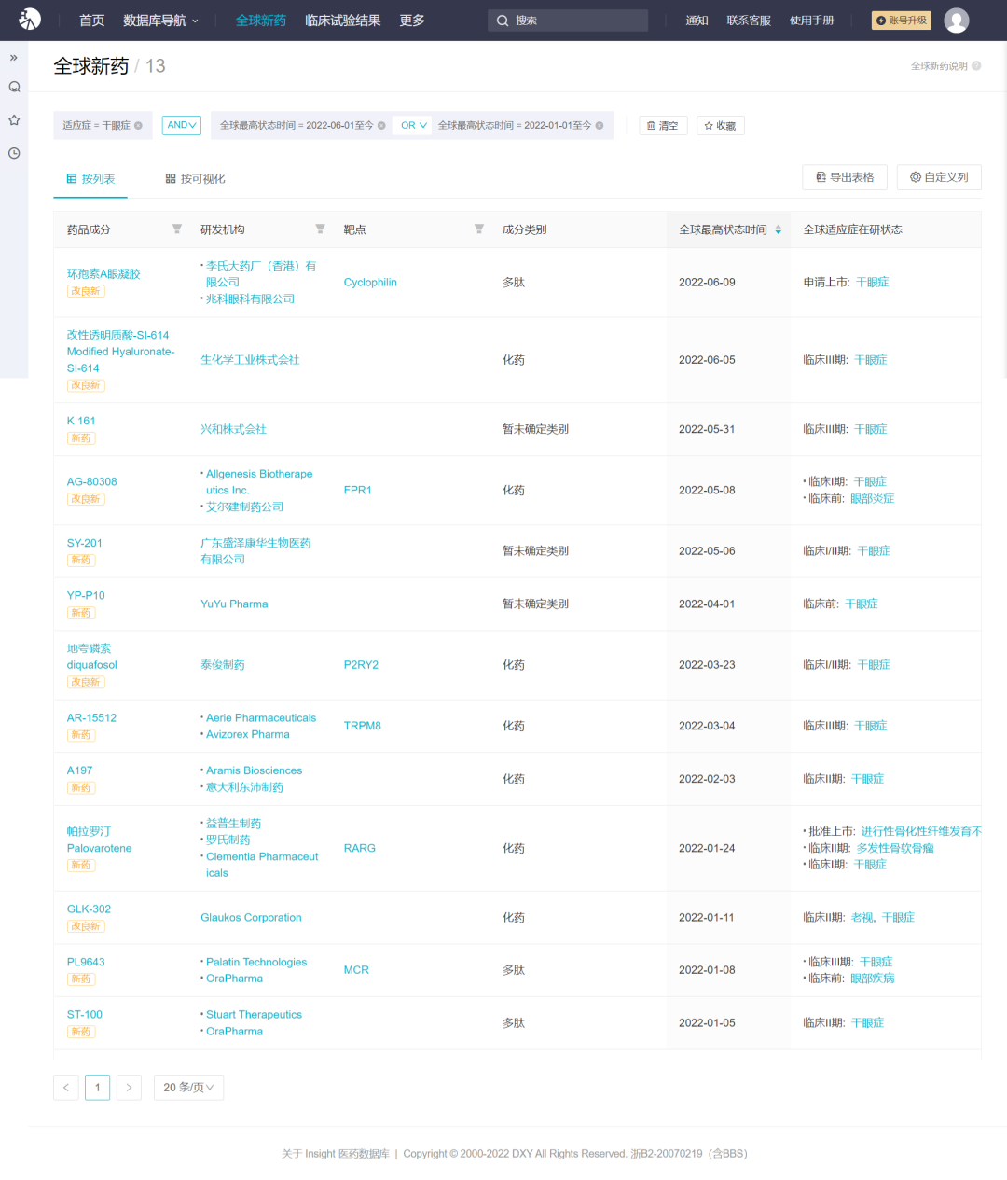Open institution 兴和株式会社

tap(233, 429)
